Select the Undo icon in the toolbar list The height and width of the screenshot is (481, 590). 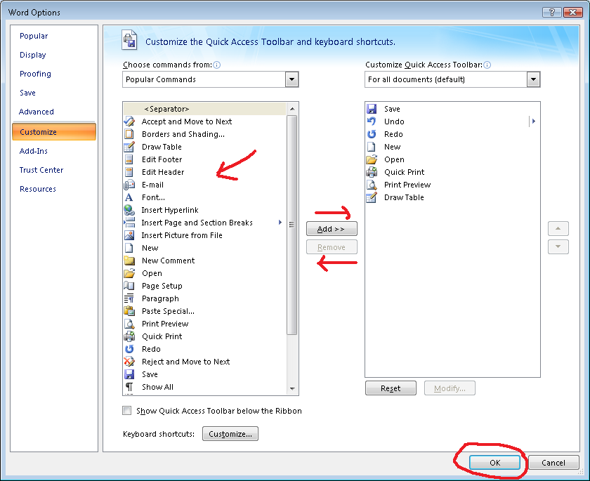(x=372, y=121)
